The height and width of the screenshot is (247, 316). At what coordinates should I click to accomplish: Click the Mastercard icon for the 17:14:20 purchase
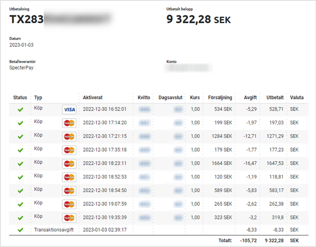coord(69,123)
